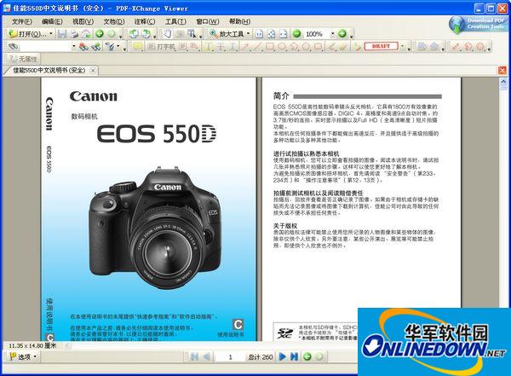
Task: Click the 打开(O)... open button
Action: point(28,33)
